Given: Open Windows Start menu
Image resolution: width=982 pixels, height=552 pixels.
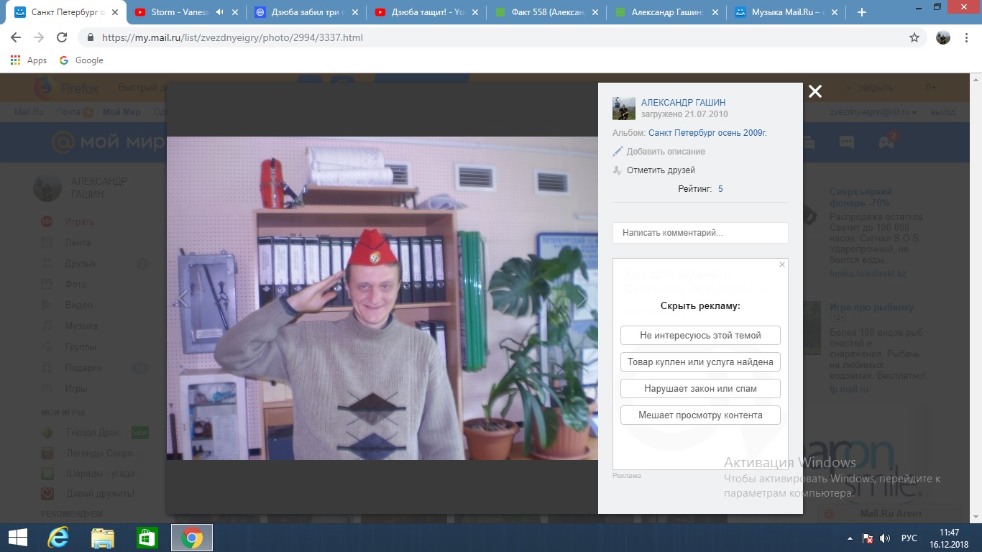Looking at the screenshot, I should tap(17, 538).
